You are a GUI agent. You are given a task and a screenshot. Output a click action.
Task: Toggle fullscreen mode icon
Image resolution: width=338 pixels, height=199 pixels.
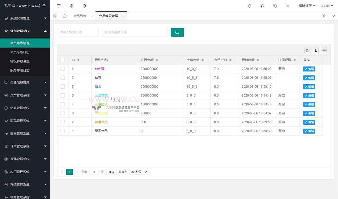click(288, 6)
